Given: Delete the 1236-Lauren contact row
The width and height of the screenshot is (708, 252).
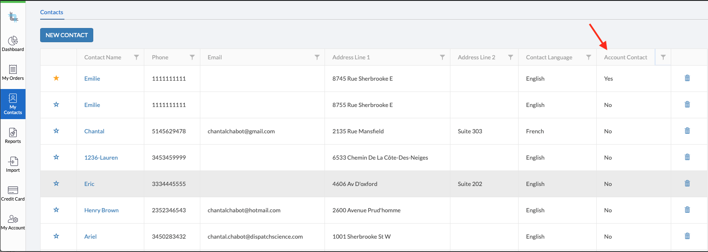Looking at the screenshot, I should pyautogui.click(x=687, y=157).
